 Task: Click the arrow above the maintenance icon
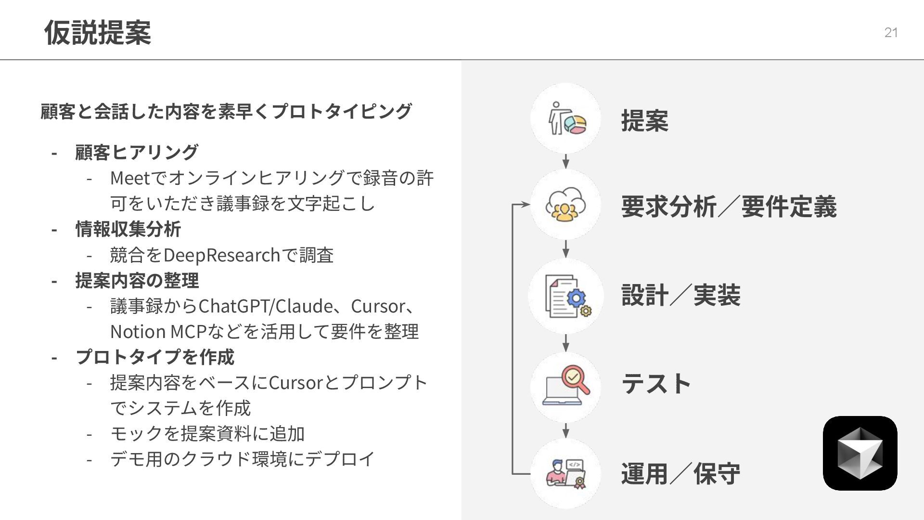coord(566,430)
